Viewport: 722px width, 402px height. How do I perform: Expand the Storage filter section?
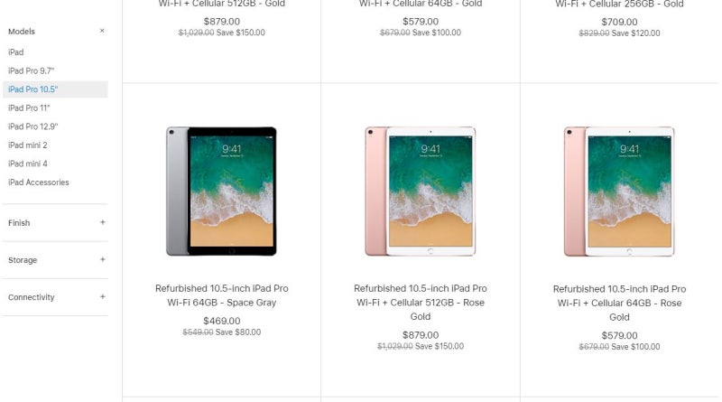[102, 259]
